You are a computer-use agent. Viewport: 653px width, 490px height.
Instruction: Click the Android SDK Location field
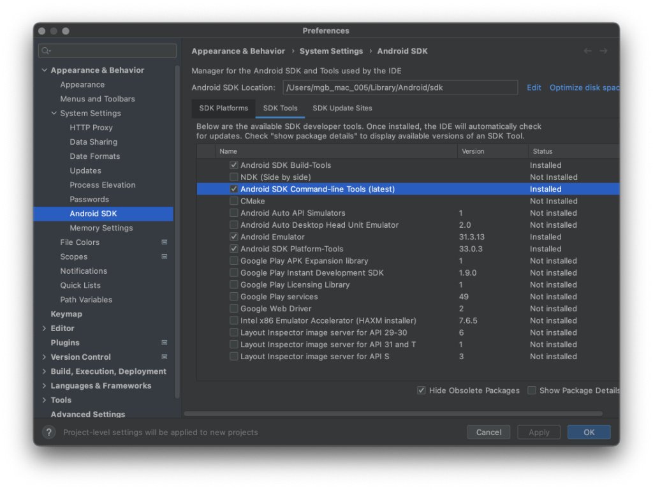400,87
